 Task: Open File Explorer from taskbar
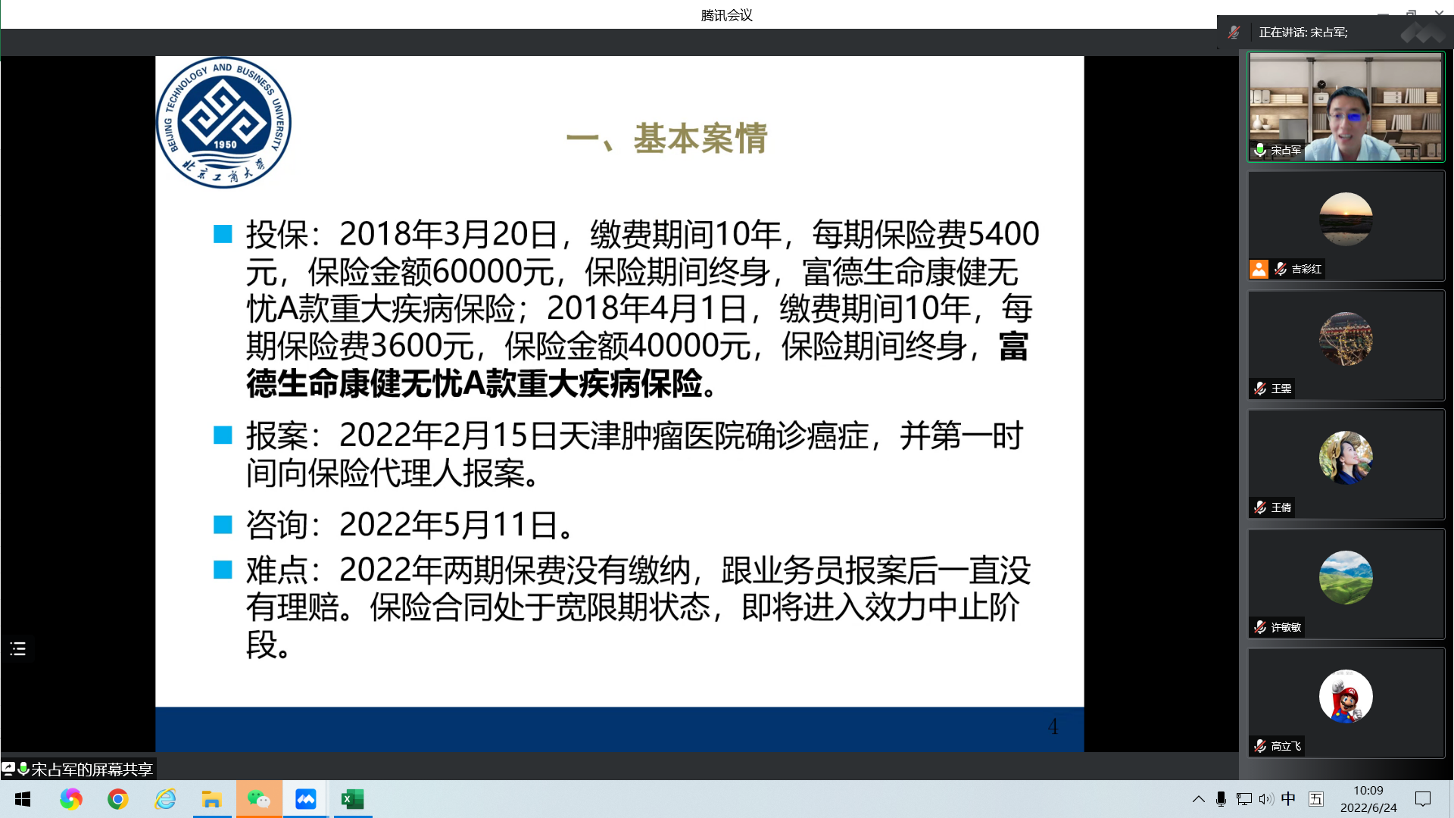point(211,799)
